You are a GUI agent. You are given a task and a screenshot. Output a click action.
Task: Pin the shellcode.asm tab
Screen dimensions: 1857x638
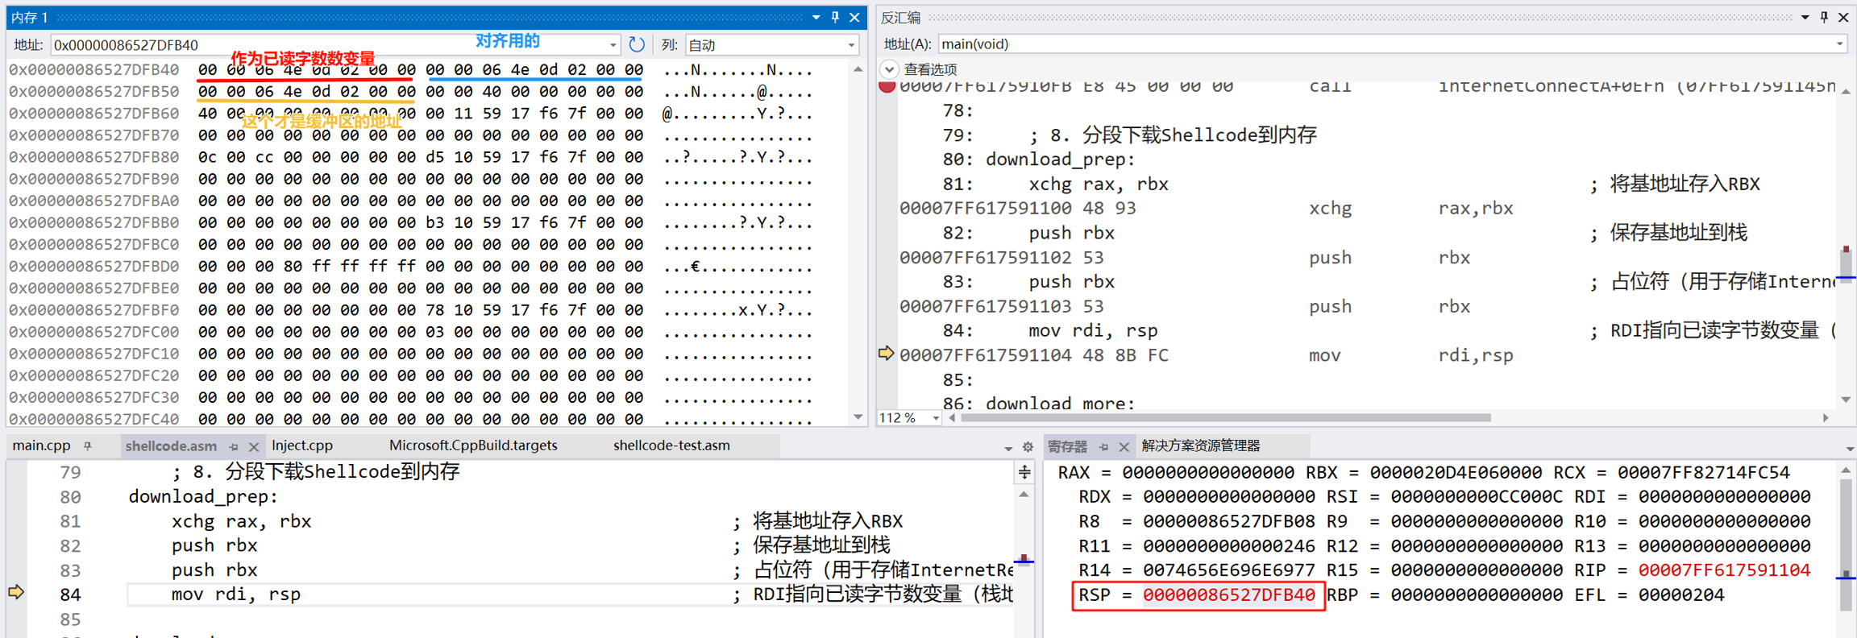coord(234,446)
